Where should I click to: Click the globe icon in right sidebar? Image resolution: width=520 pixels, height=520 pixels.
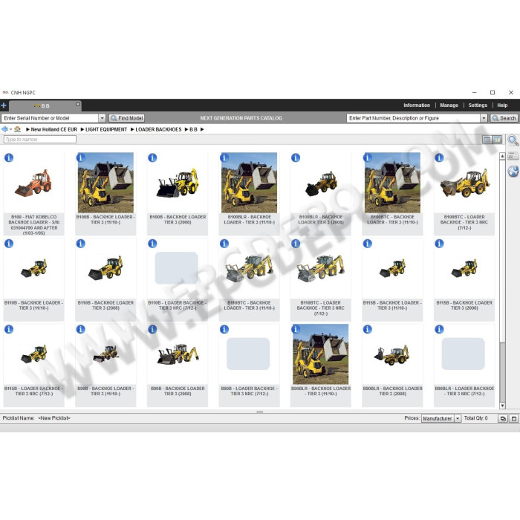(513, 171)
